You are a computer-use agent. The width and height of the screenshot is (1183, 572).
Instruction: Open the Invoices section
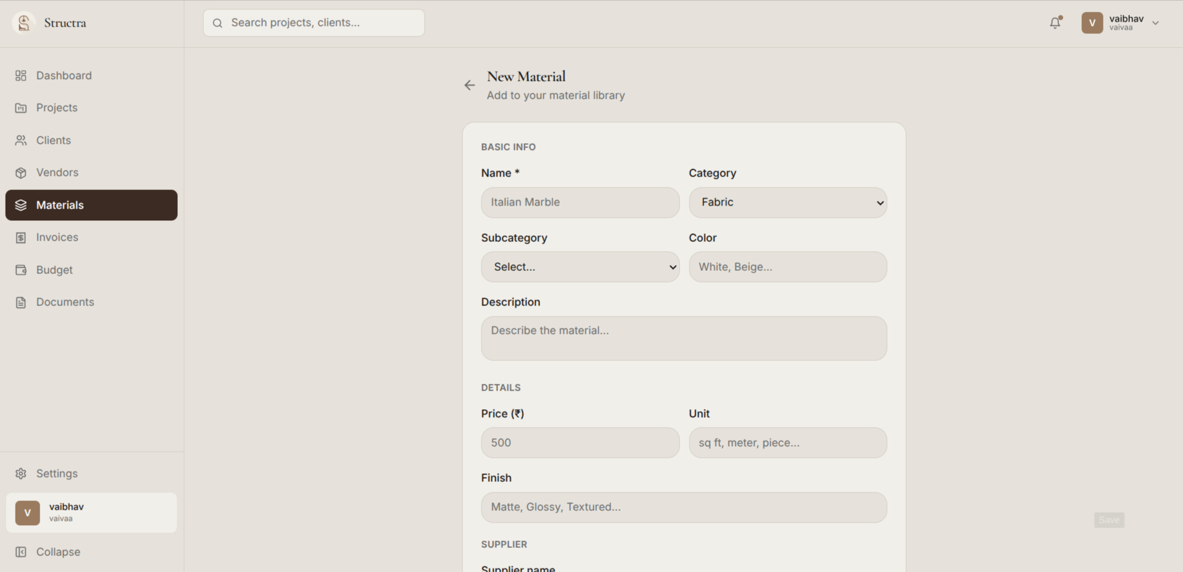(x=91, y=238)
